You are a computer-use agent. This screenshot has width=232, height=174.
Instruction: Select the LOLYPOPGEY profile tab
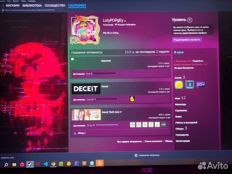pyautogui.click(x=77, y=5)
